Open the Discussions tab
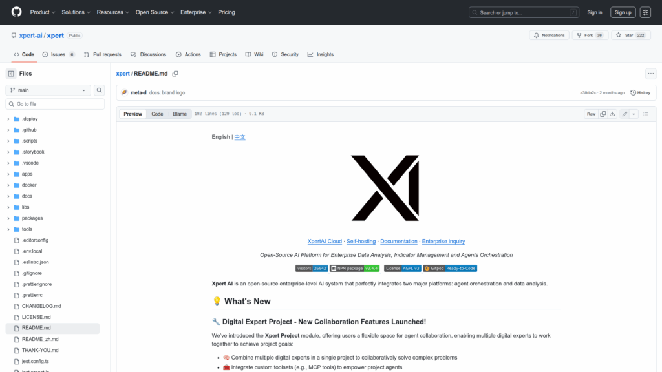The width and height of the screenshot is (662, 372). click(148, 54)
